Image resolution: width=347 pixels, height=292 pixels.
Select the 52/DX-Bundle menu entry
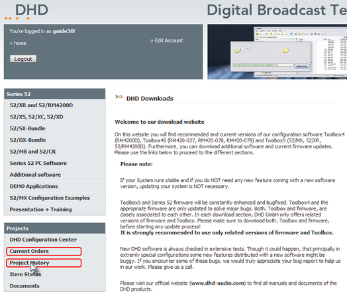click(x=55, y=140)
